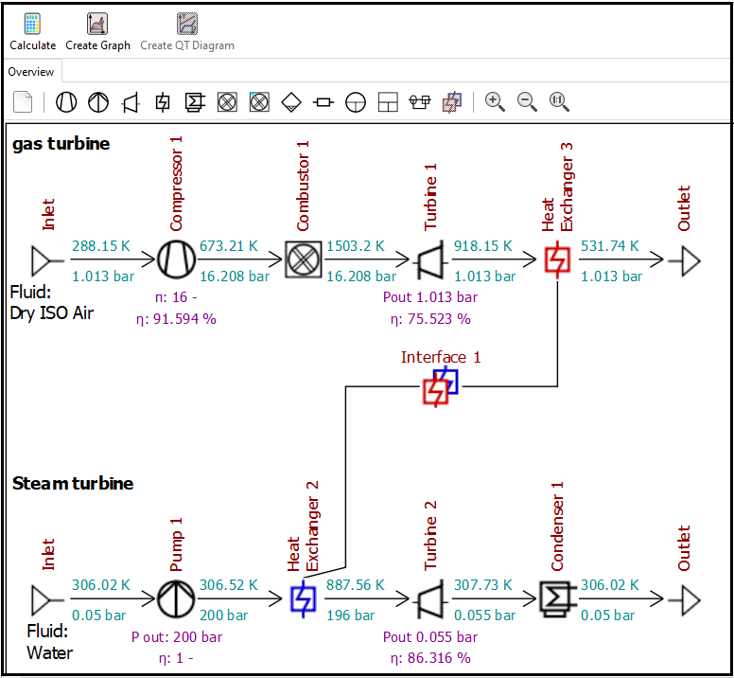The image size is (734, 678).
Task: Click the Calculate button
Action: point(32,31)
